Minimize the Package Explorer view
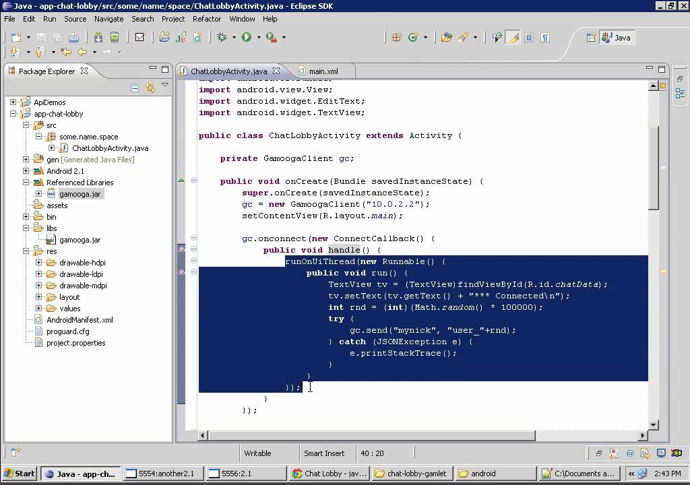This screenshot has width=690, height=485. coord(153,68)
